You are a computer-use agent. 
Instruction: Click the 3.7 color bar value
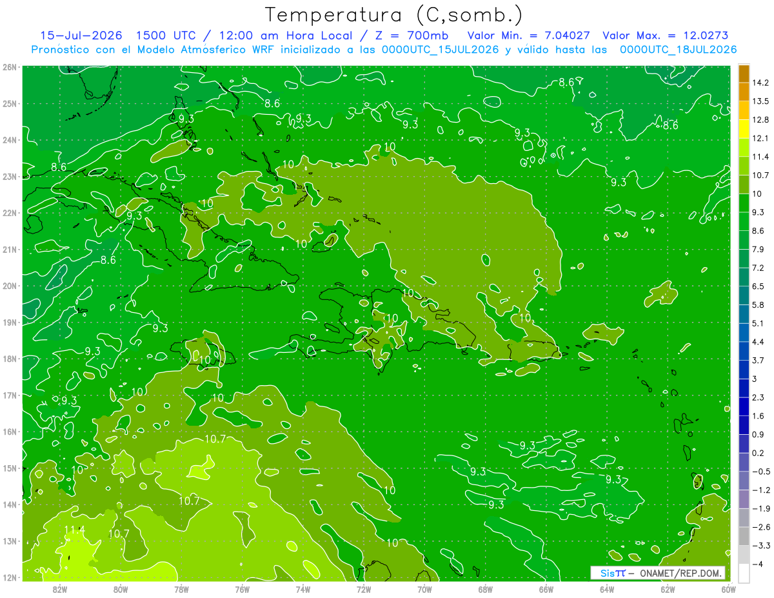coord(758,360)
